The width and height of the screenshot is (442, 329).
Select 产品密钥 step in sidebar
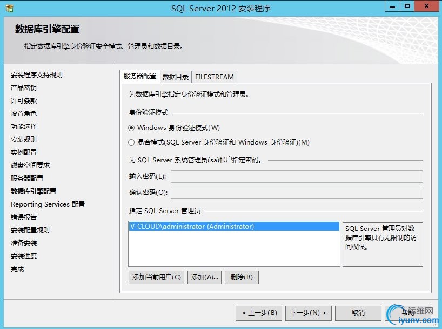24,88
